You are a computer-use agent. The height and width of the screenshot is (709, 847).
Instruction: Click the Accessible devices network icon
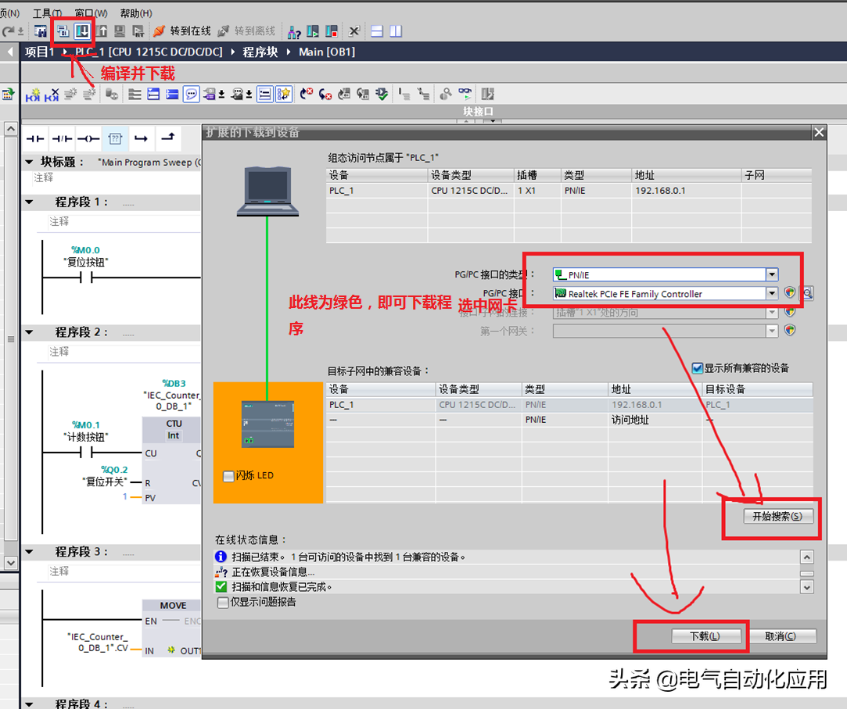pos(294,32)
